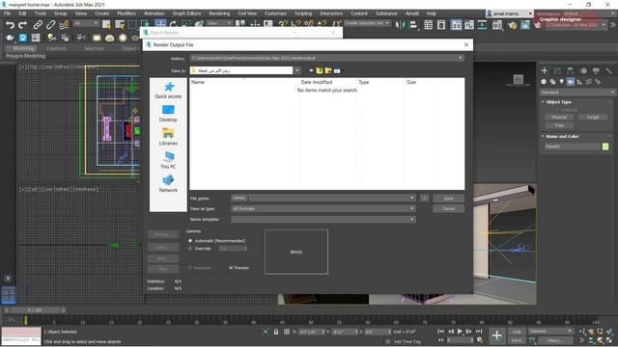Open the Graph Editors menu

tap(186, 13)
